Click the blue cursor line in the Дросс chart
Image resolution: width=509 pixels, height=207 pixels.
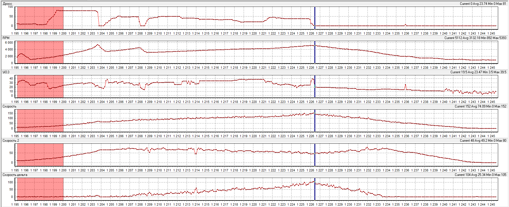(x=315, y=18)
